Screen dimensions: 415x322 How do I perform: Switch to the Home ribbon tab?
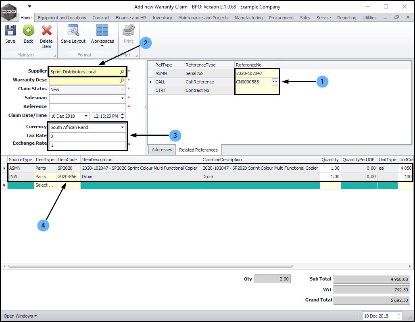click(x=26, y=18)
